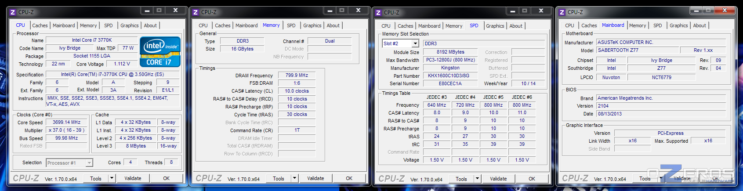Click CPU-Z title icon in the CPU window

pyautogui.click(x=13, y=12)
